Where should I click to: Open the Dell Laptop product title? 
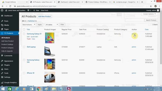31,47
